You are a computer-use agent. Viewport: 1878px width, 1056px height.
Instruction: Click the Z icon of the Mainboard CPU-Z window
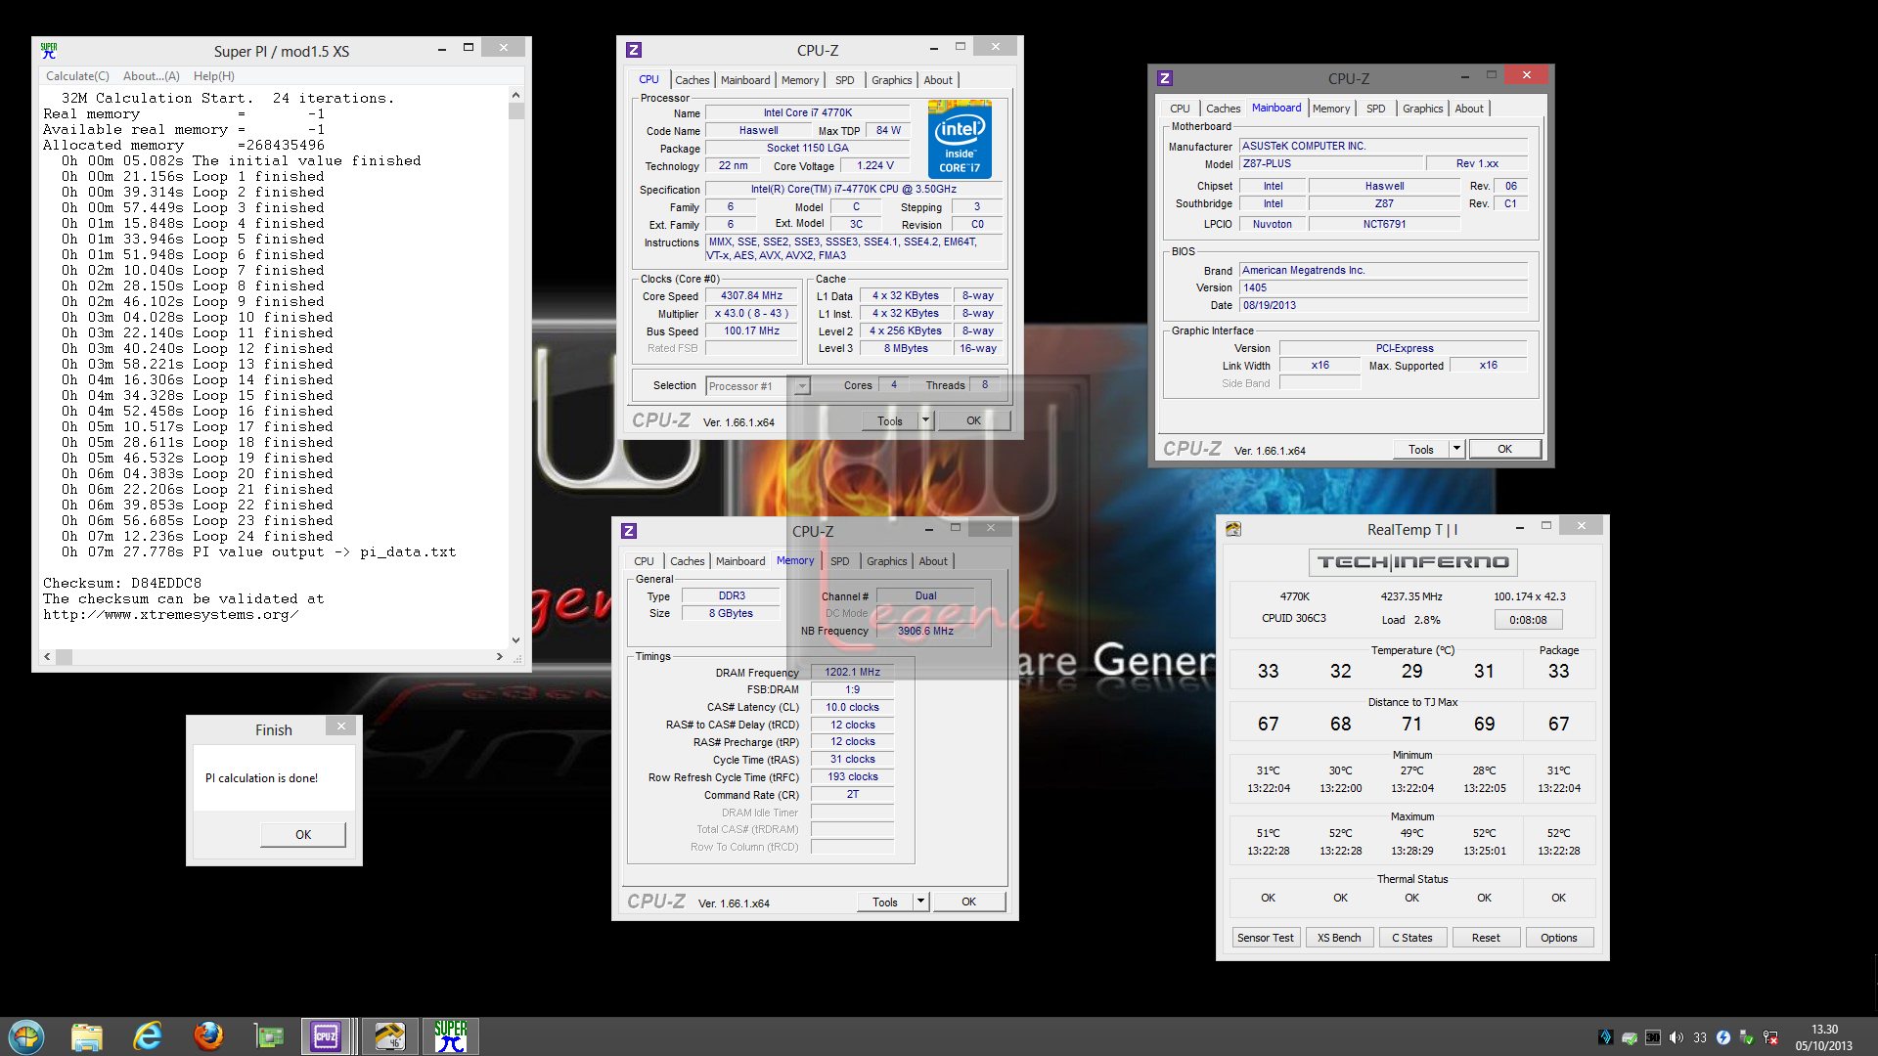pos(1165,78)
